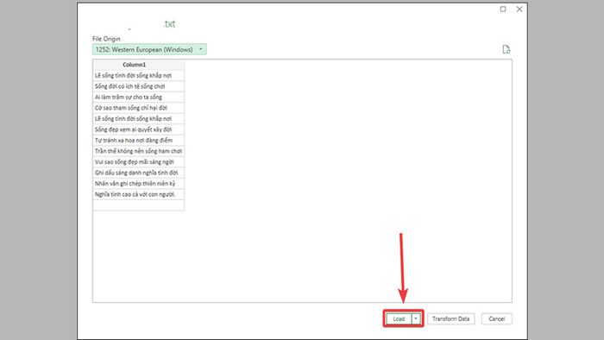Click the Load button
The height and width of the screenshot is (340, 604).
pos(399,318)
